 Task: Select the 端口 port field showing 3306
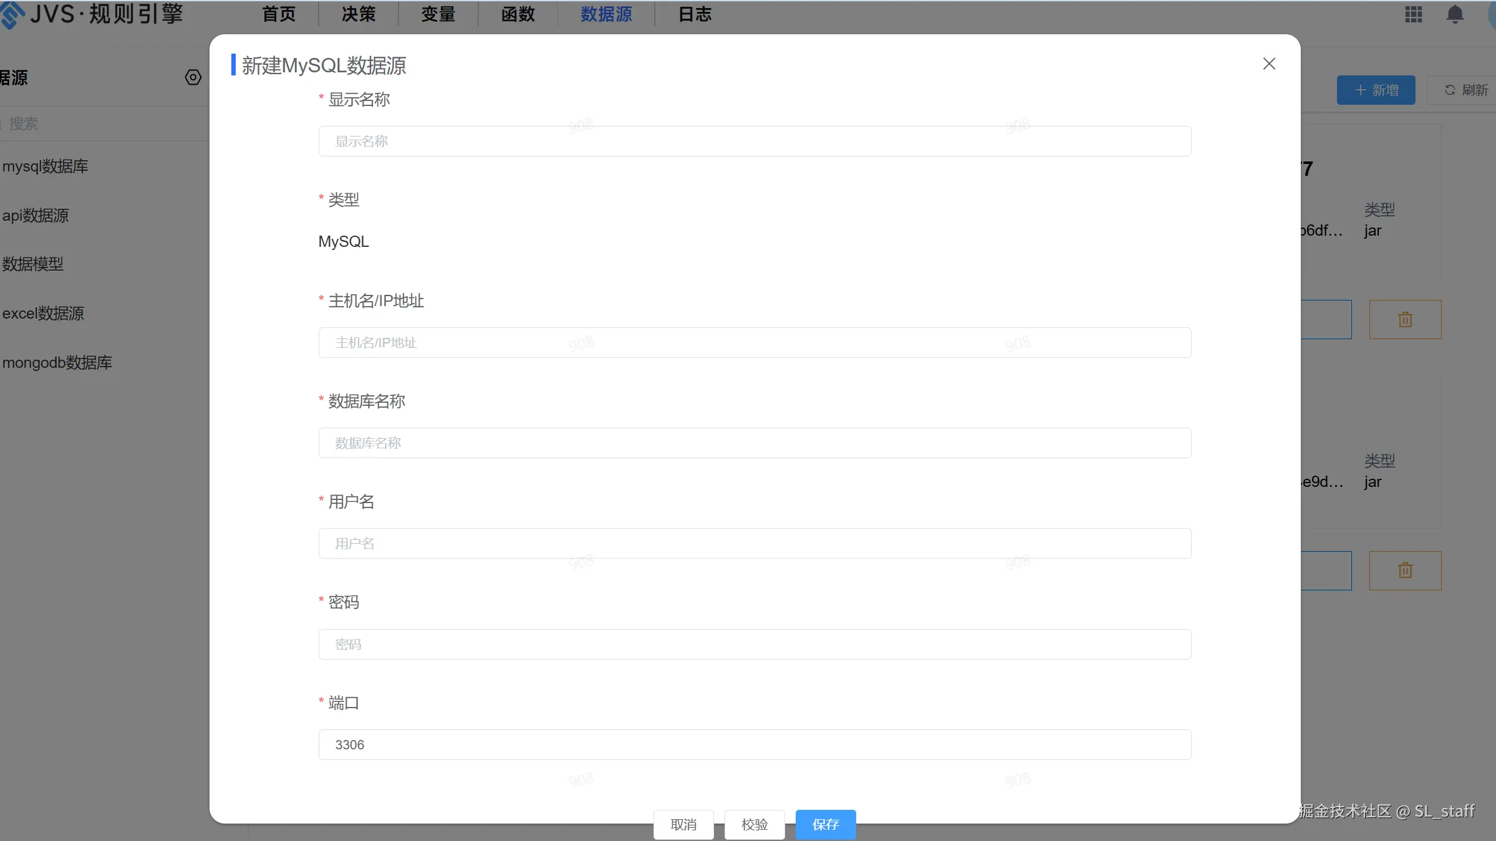coord(754,744)
